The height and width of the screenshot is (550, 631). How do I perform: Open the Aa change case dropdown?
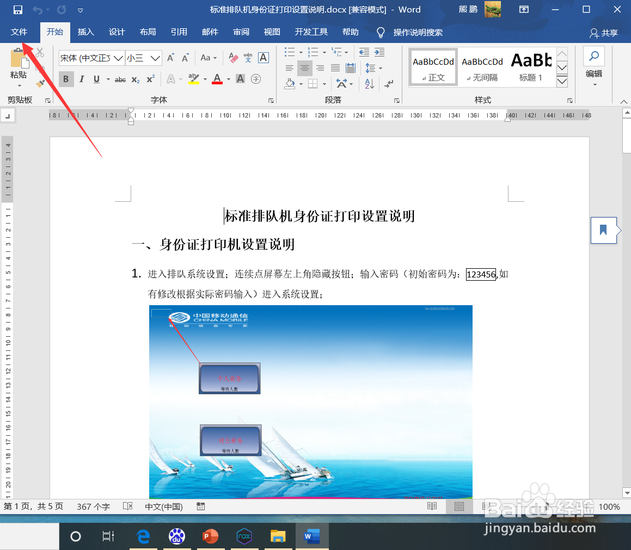(x=209, y=58)
